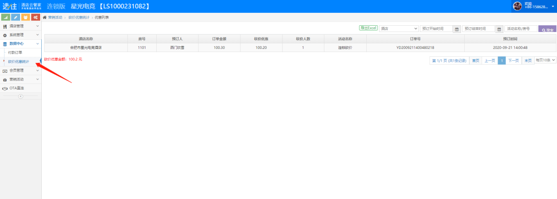The width and height of the screenshot is (557, 199).
Task: Click the 酒店管理 fork-knife icon
Action: coord(5,26)
